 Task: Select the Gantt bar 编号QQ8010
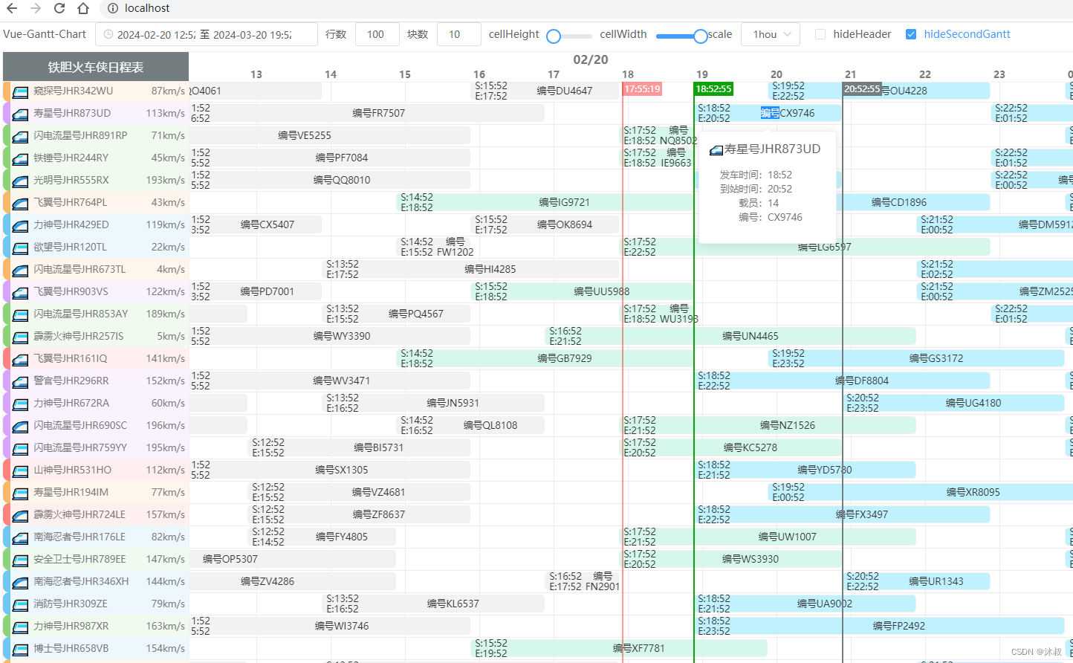pyautogui.click(x=329, y=180)
